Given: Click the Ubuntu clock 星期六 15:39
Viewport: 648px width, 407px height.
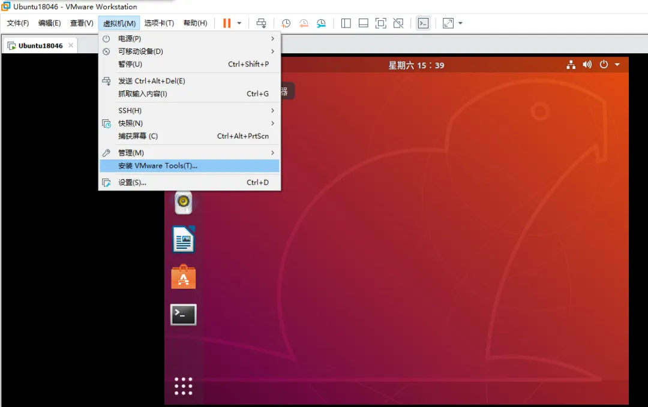Looking at the screenshot, I should pos(416,65).
